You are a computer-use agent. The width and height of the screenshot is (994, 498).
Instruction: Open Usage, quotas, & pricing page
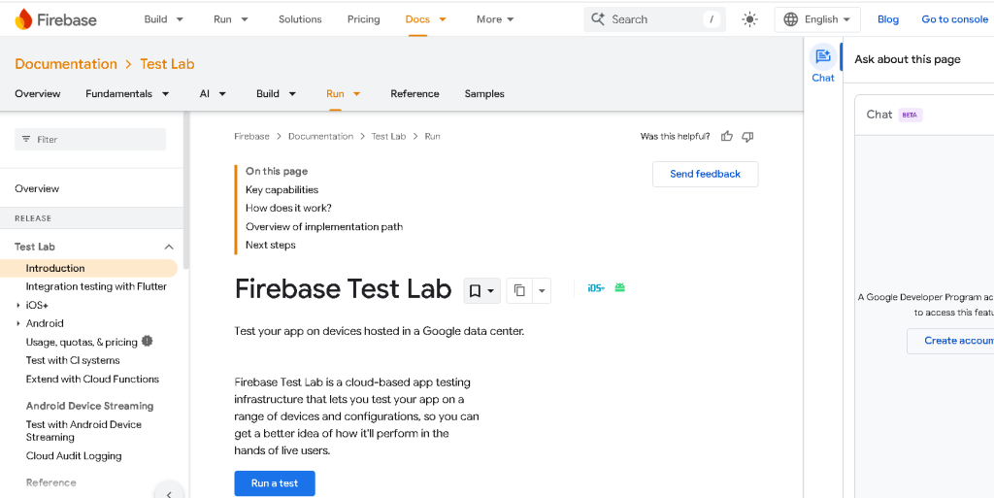[82, 342]
